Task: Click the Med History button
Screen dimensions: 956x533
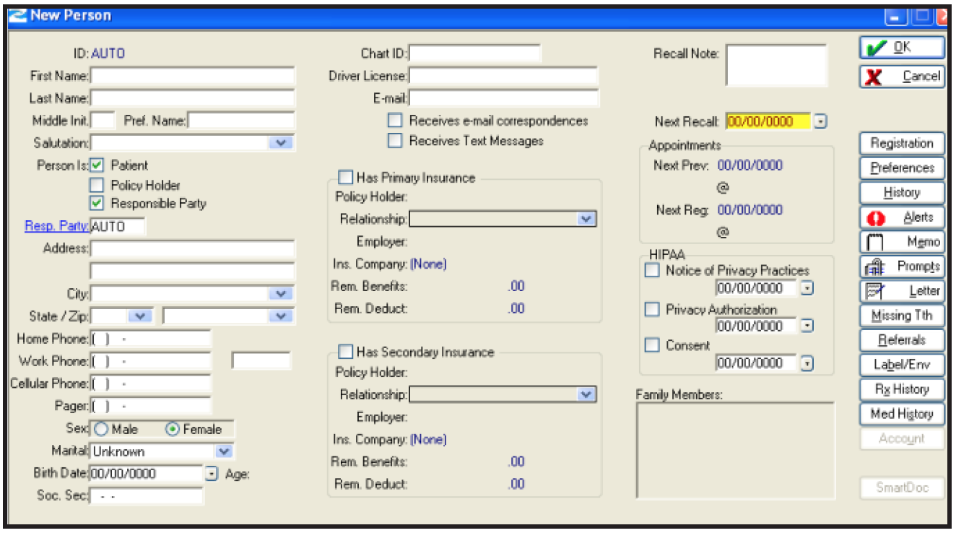Action: click(x=901, y=415)
